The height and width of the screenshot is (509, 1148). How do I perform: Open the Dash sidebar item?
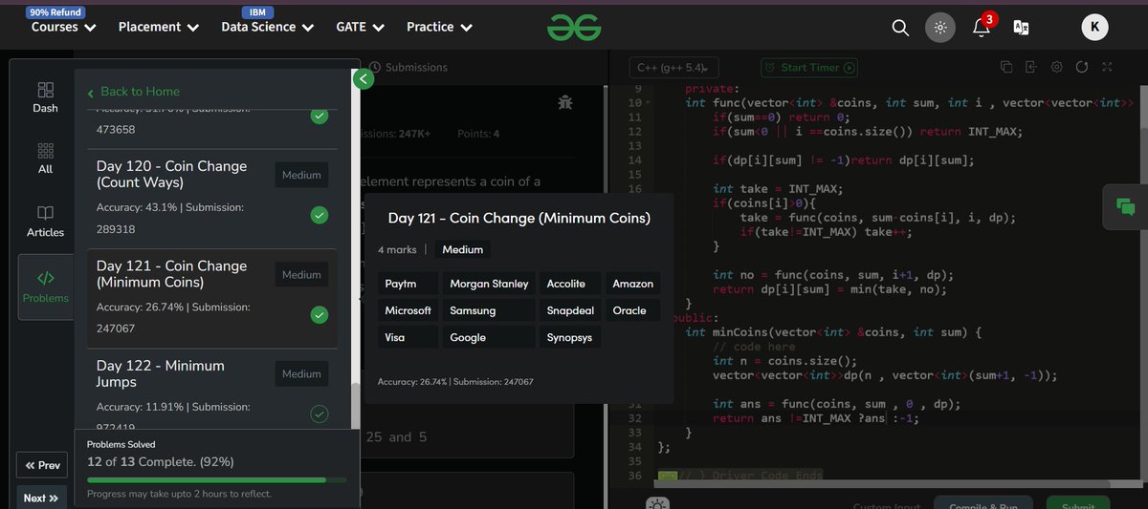45,97
